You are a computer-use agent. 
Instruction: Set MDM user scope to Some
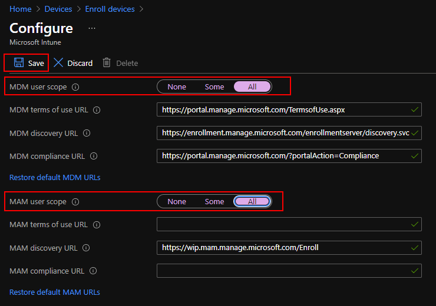tap(214, 87)
